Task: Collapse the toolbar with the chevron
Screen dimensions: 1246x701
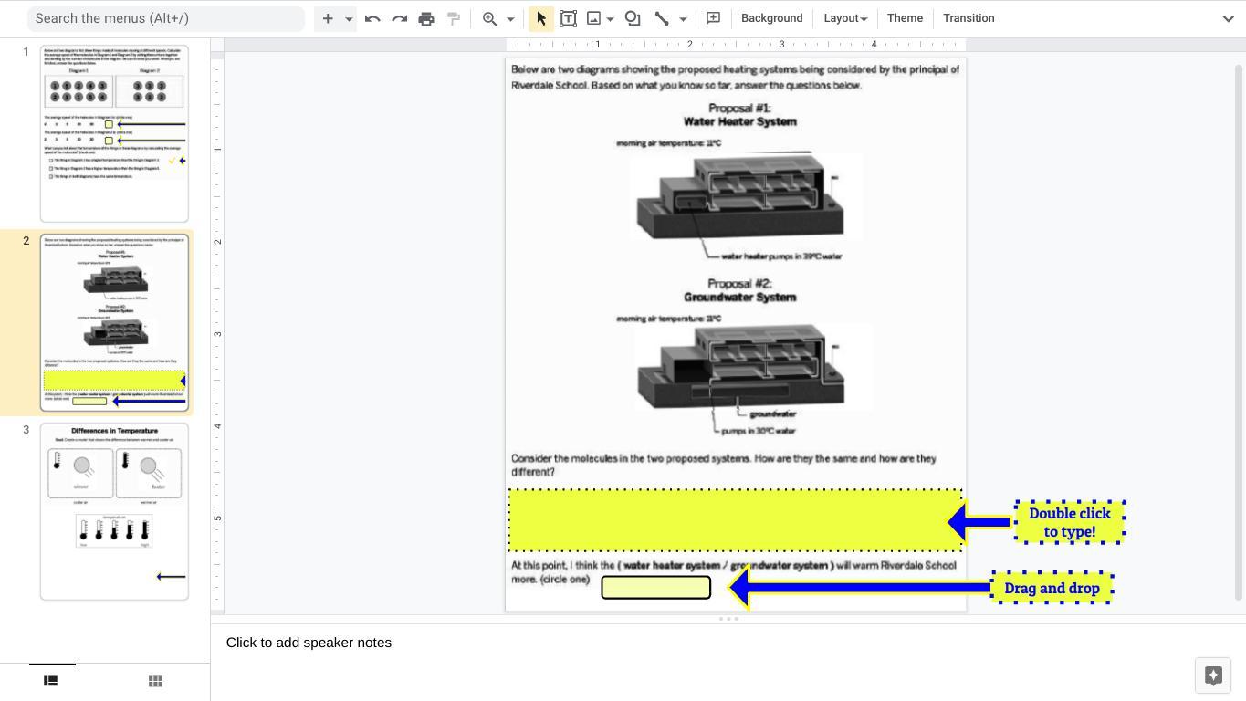Action: 1228,18
